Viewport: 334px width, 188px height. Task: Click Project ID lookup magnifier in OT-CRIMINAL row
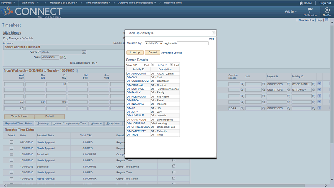click(x=289, y=84)
